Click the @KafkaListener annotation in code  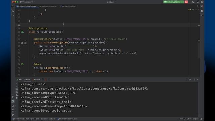pyautogui.click(x=43, y=39)
